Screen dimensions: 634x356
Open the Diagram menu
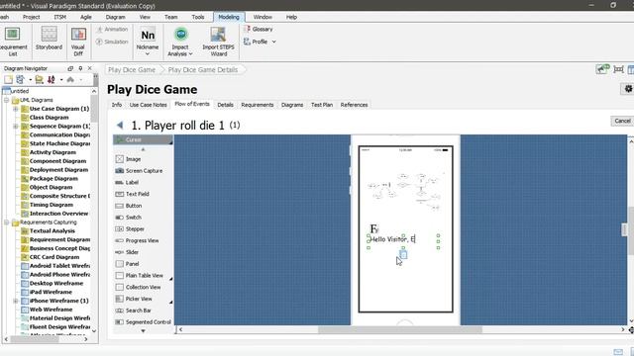pos(116,17)
